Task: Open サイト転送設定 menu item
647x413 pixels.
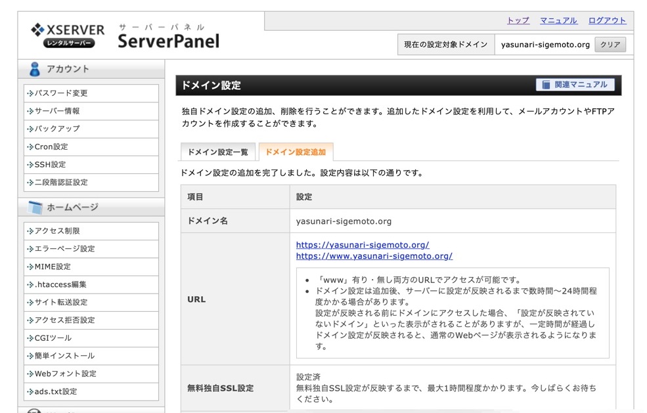Action: (91, 302)
